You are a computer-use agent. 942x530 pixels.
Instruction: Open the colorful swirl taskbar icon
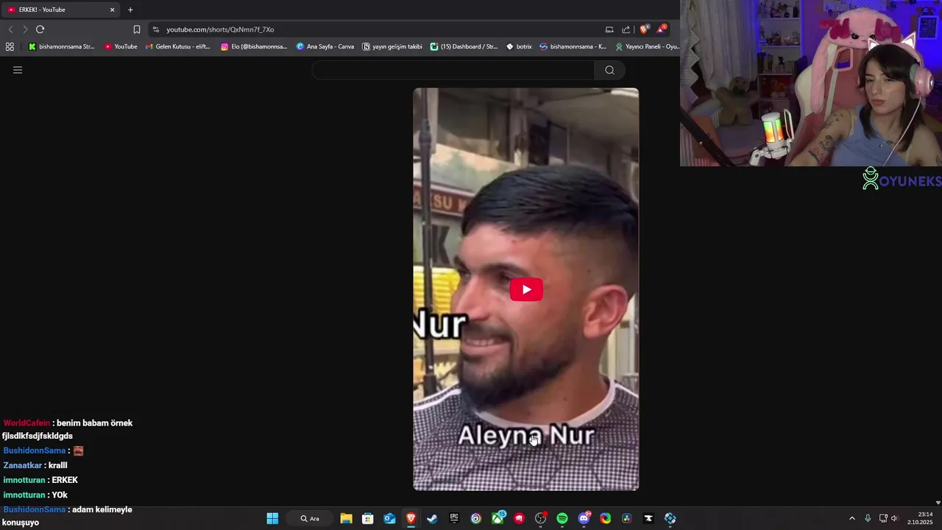[605, 518]
